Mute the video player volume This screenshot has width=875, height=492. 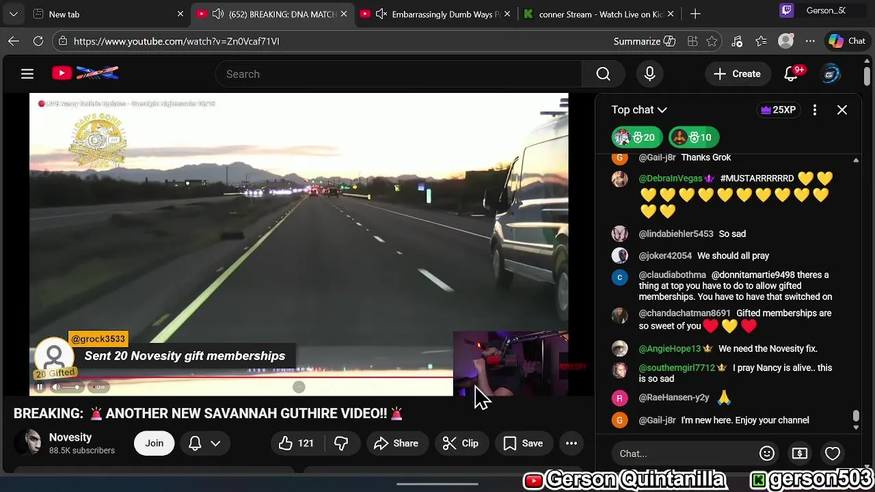[56, 387]
